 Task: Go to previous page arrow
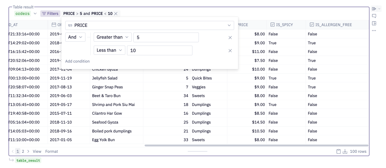[13, 152]
